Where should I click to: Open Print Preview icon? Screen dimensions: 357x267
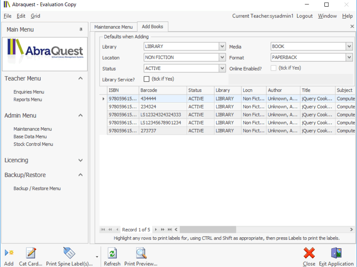tap(141, 253)
